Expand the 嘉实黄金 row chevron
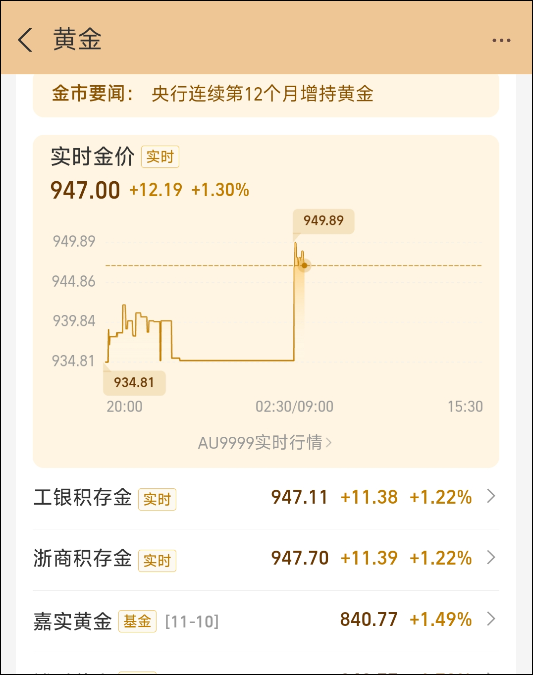 click(491, 619)
